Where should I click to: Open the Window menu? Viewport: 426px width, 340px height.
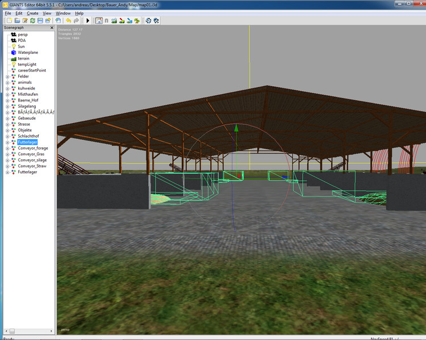[63, 13]
